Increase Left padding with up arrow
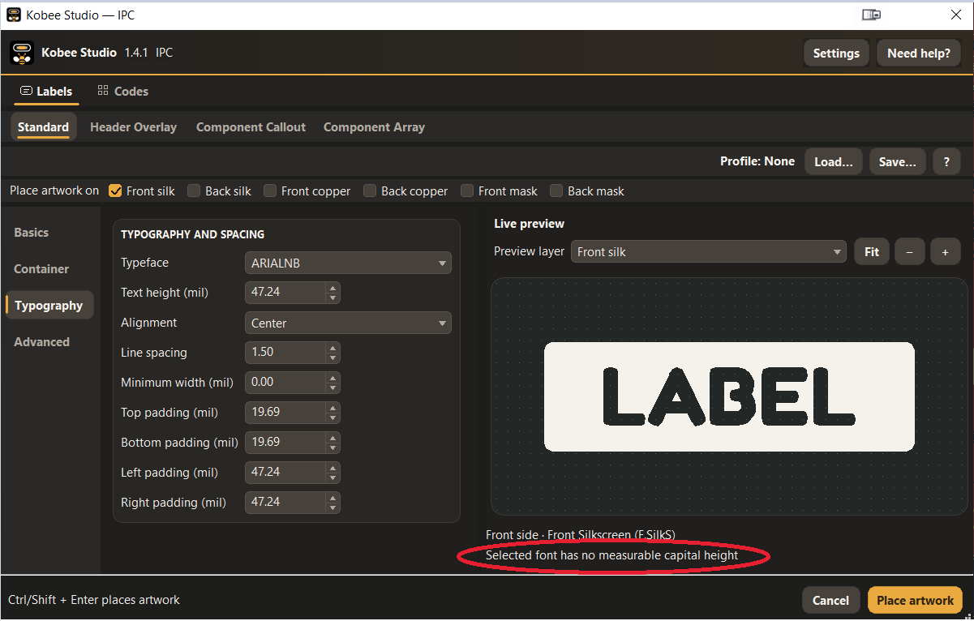 [333, 467]
